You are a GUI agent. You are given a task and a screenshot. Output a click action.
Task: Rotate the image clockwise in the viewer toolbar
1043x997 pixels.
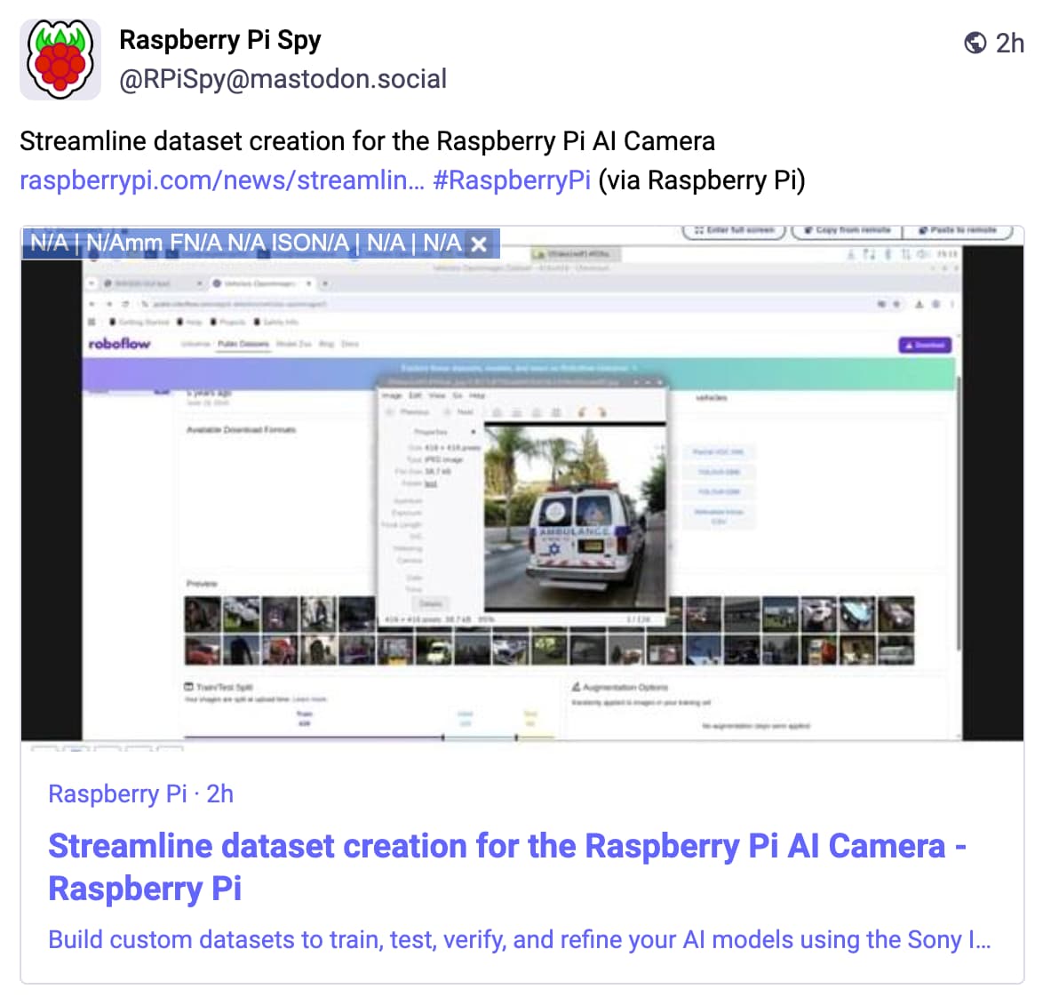click(x=601, y=411)
